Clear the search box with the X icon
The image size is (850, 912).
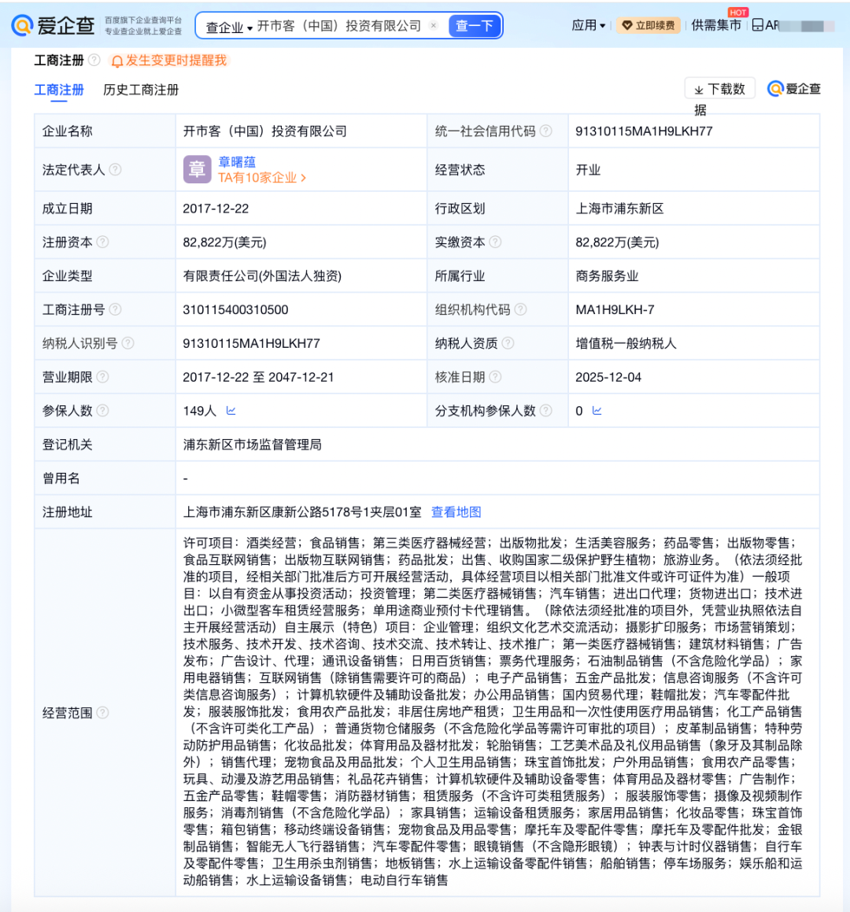pyautogui.click(x=433, y=26)
